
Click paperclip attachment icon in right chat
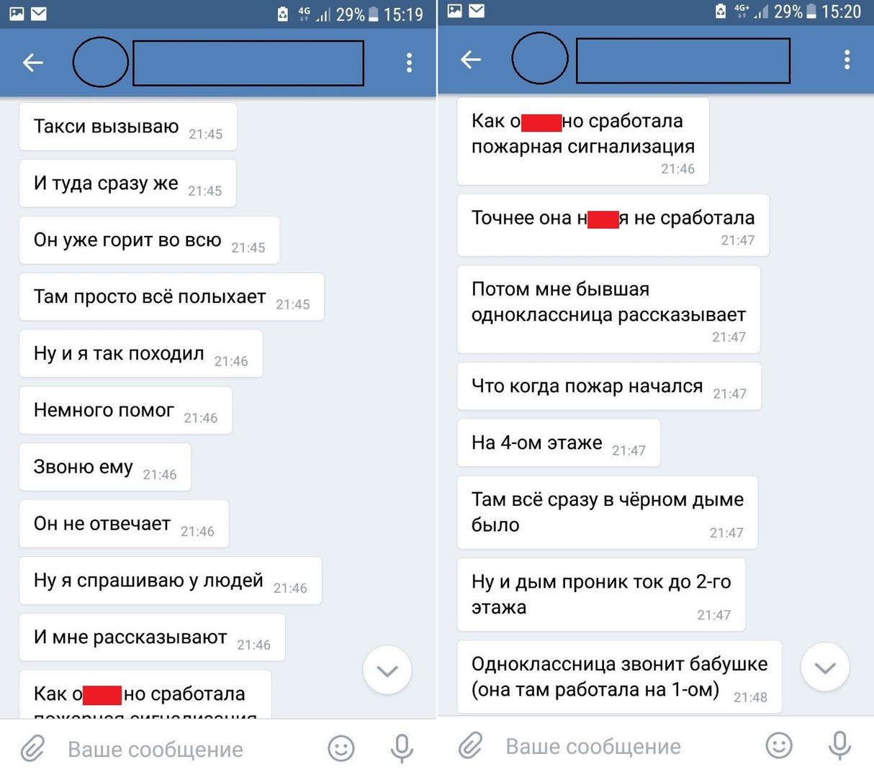point(470,746)
